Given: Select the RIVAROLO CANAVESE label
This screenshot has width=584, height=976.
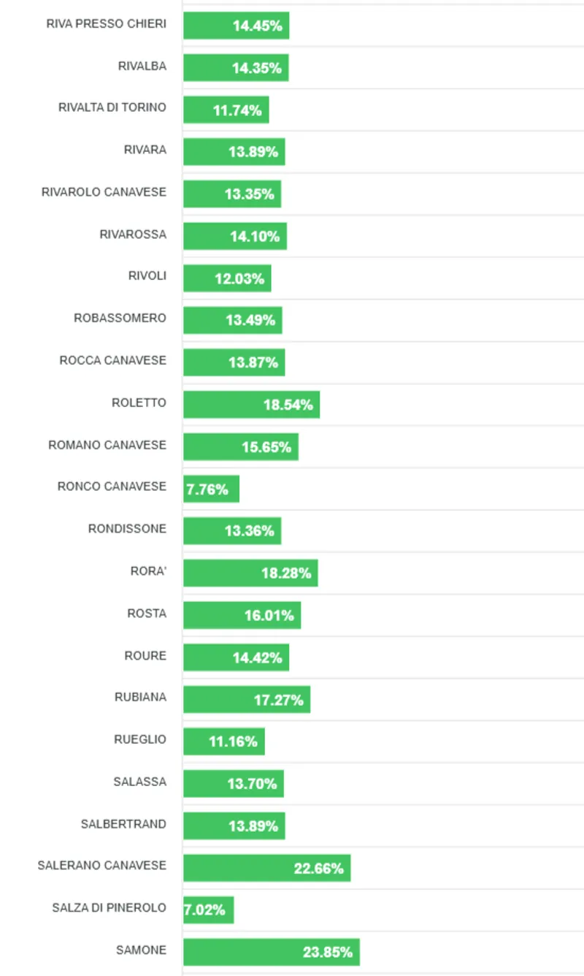Looking at the screenshot, I should (x=104, y=192).
